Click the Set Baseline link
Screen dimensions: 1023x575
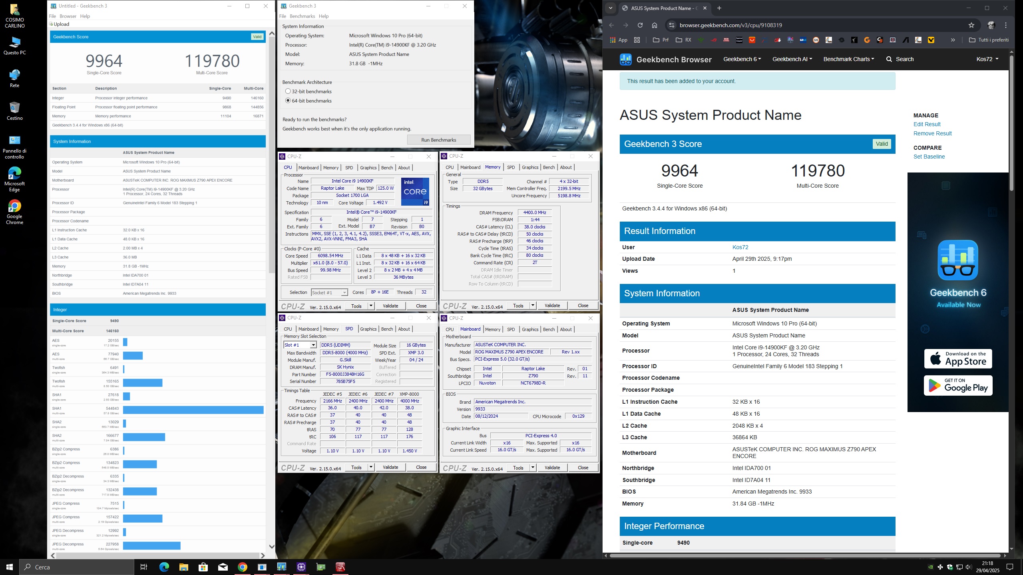[929, 157]
